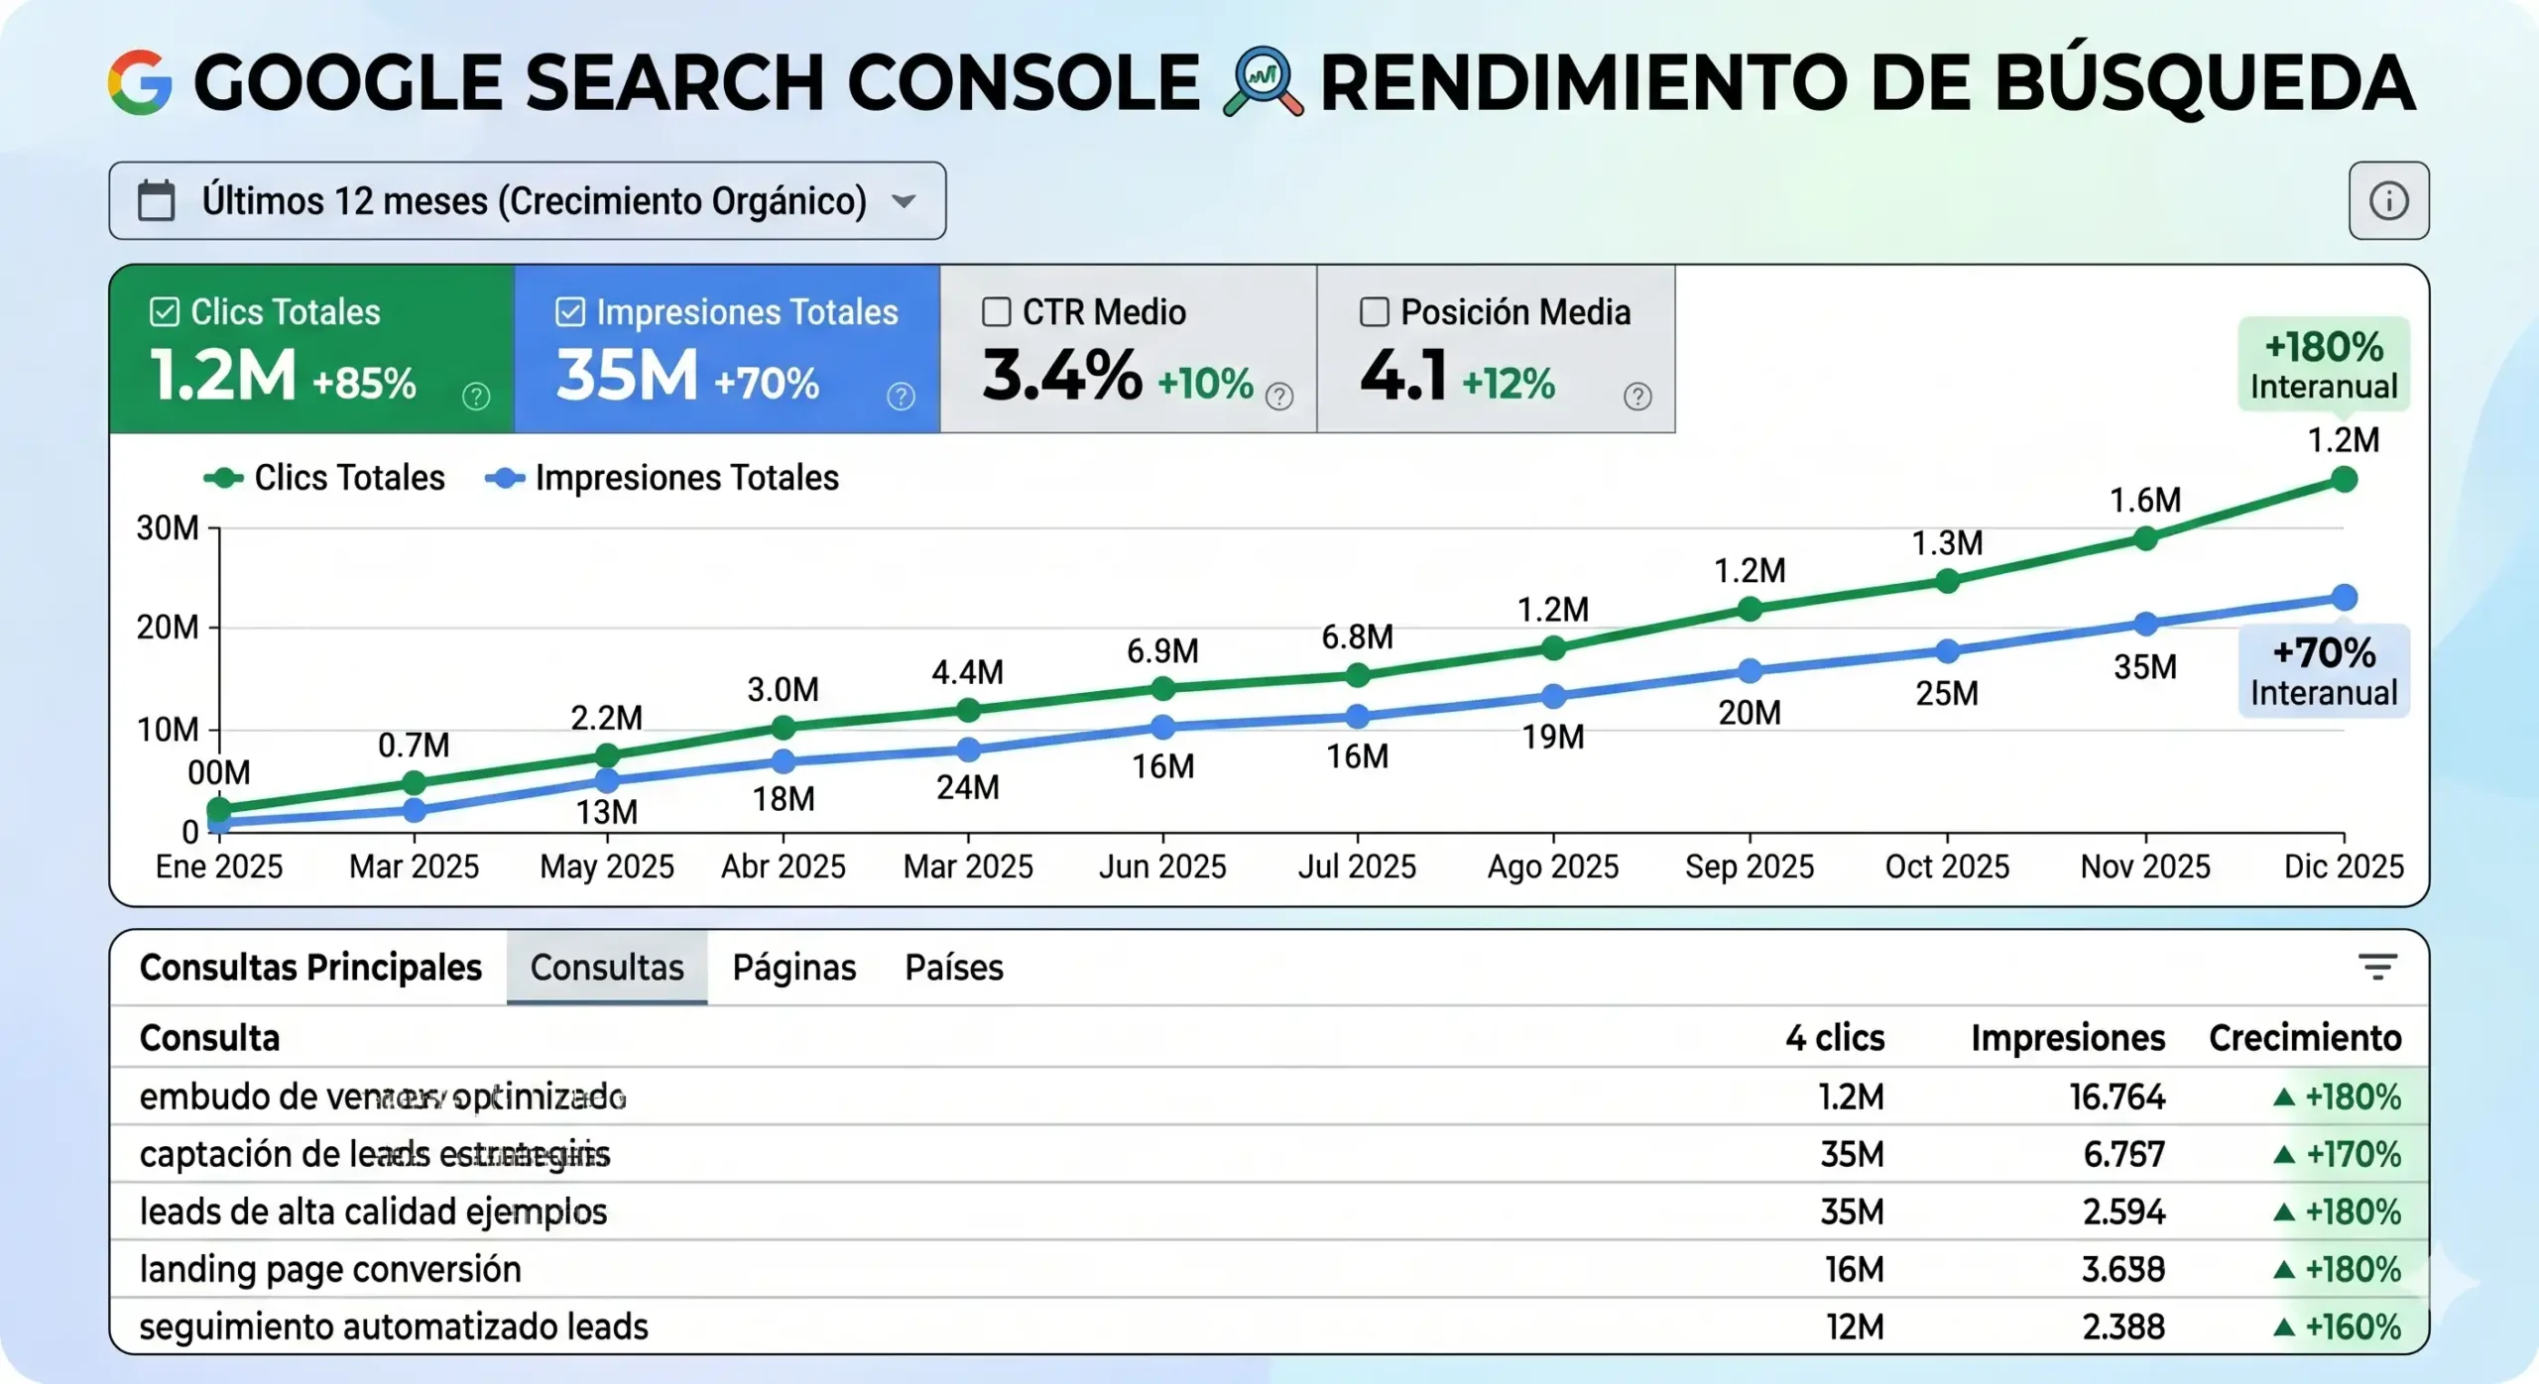The width and height of the screenshot is (2539, 1384).
Task: Open the table filter icon
Action: (2377, 967)
